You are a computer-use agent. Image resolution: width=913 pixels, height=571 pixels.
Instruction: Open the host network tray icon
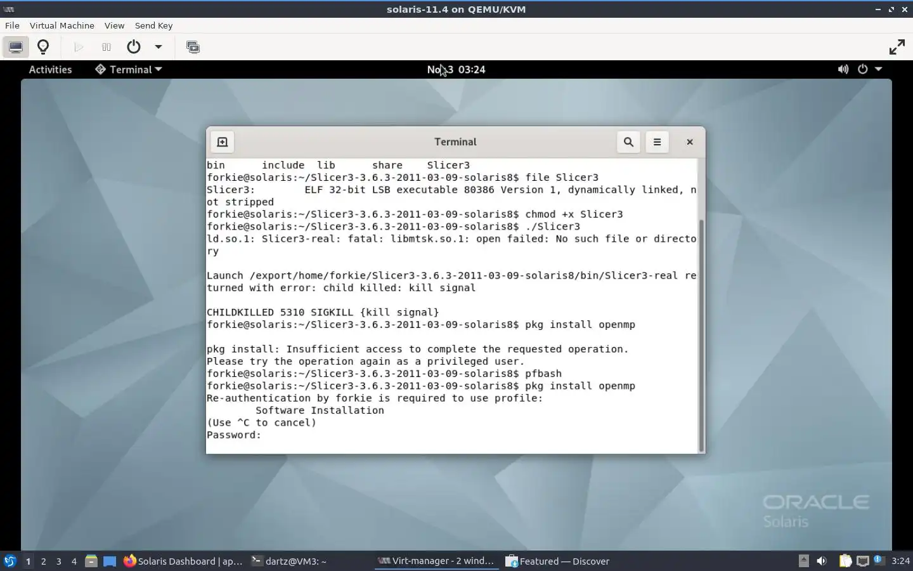pos(863,561)
